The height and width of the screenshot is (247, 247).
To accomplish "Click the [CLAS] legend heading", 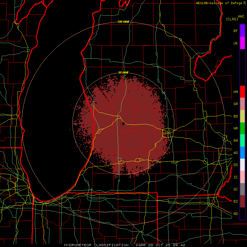I will pyautogui.click(x=232, y=19).
